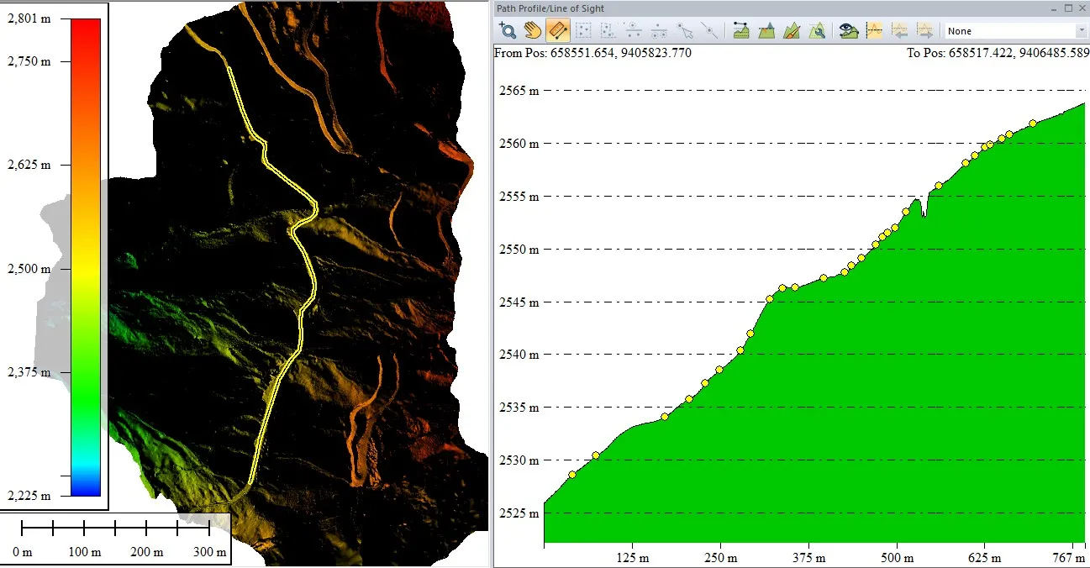Click the 'From Pos' coordinates text

coord(592,52)
